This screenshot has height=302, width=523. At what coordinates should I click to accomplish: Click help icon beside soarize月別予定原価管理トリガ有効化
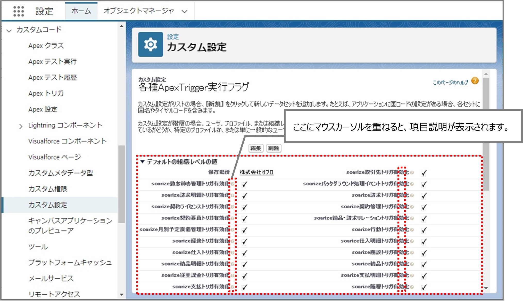pyautogui.click(x=233, y=230)
